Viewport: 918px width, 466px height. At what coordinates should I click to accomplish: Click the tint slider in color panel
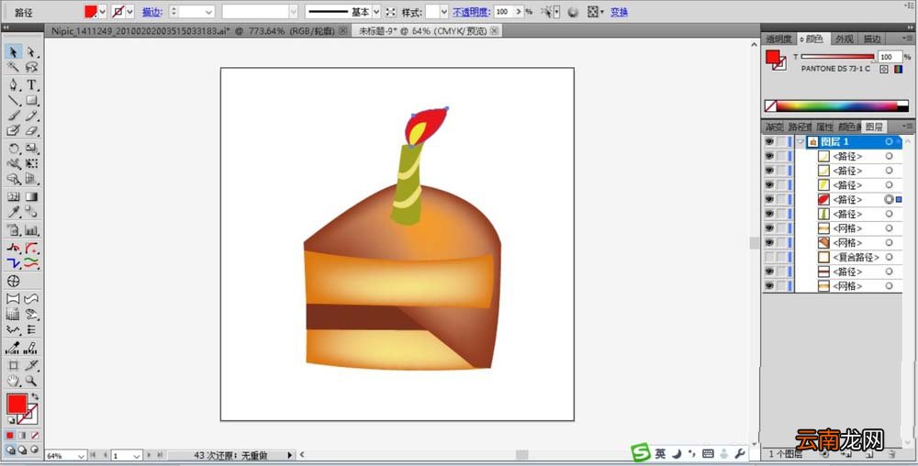[x=837, y=57]
